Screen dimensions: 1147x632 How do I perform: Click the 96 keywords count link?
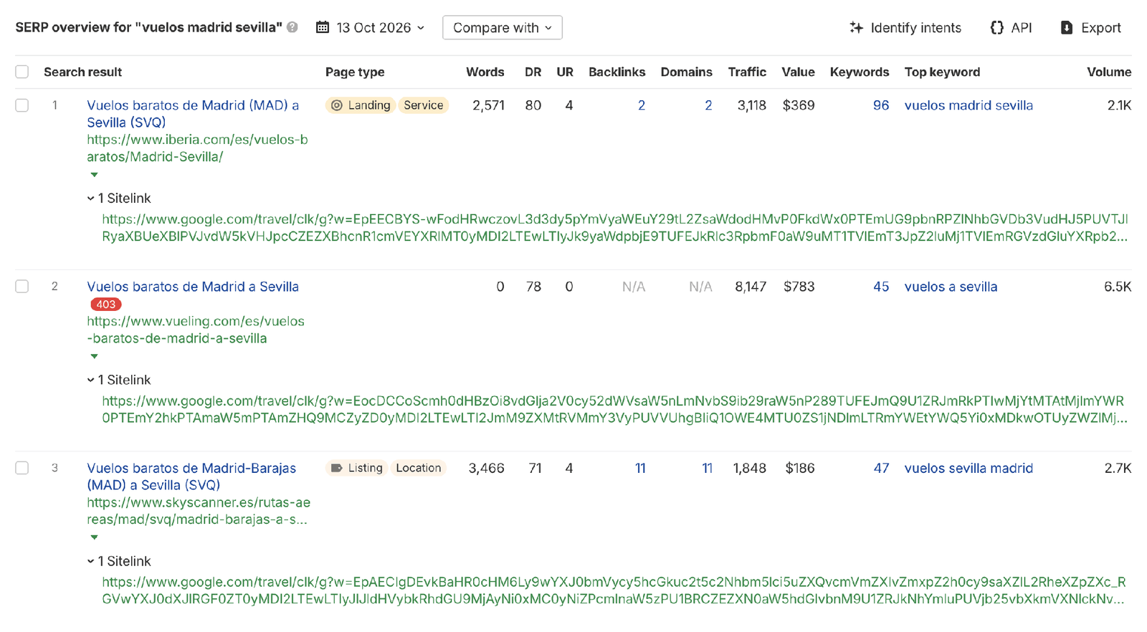coord(881,105)
